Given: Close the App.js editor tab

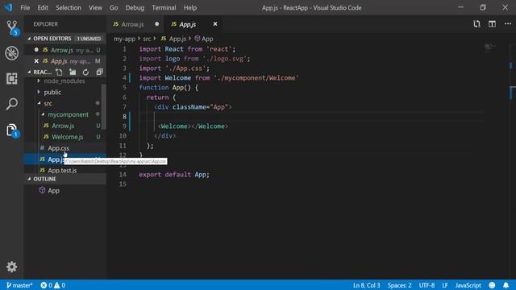Looking at the screenshot, I should click(215, 24).
